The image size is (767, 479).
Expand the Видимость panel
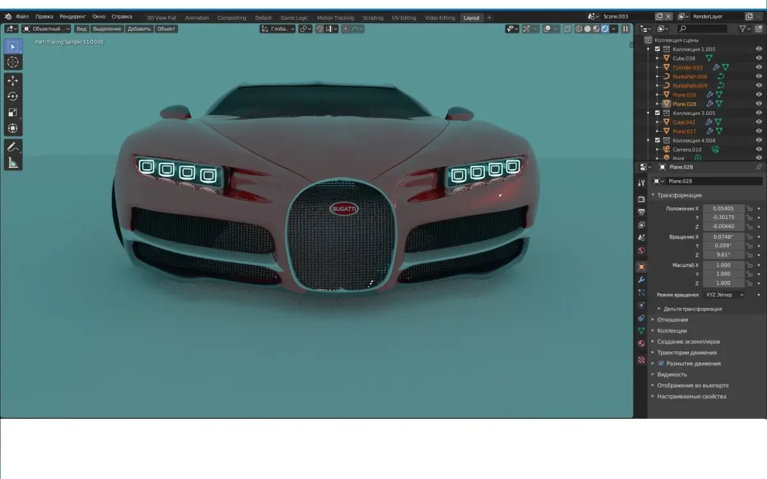pyautogui.click(x=672, y=374)
